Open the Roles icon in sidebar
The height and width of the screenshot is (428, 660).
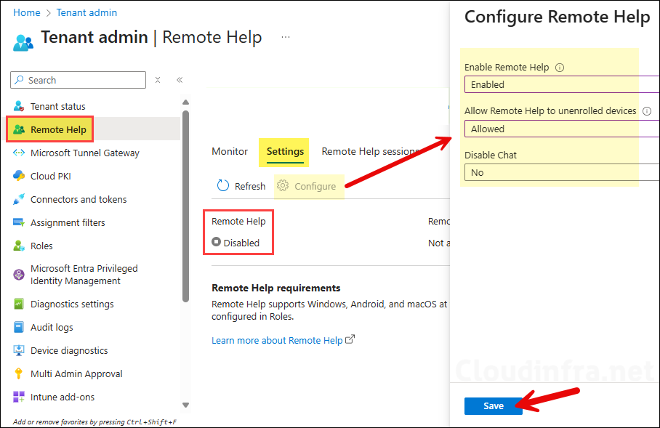coord(19,246)
